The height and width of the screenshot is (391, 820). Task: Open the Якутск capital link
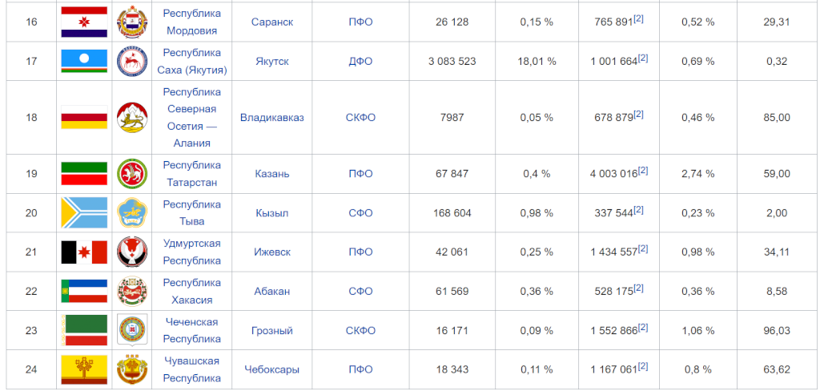pyautogui.click(x=272, y=61)
